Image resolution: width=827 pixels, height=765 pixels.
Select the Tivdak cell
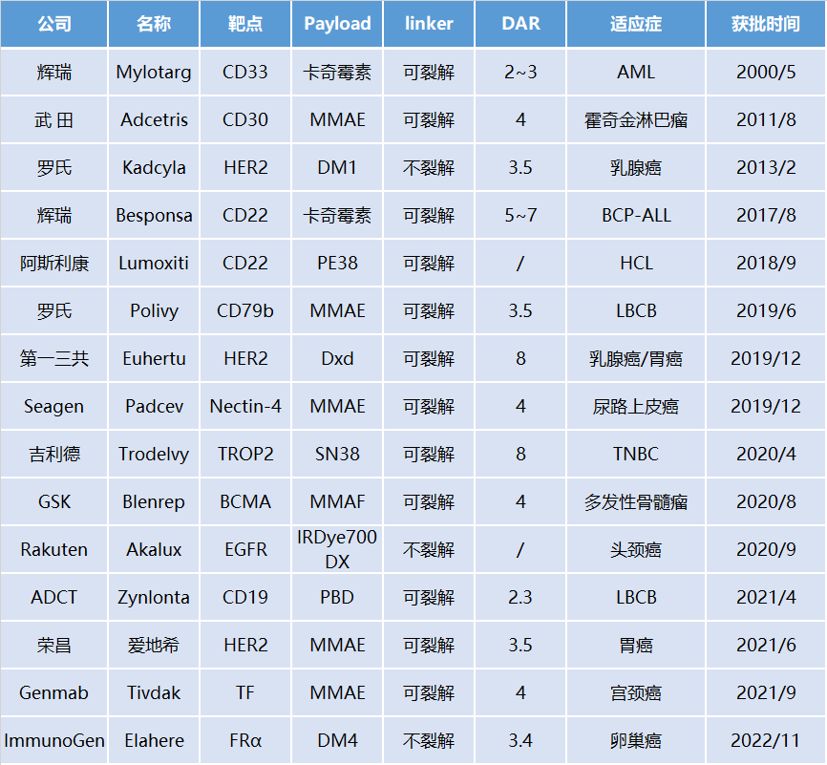click(154, 692)
